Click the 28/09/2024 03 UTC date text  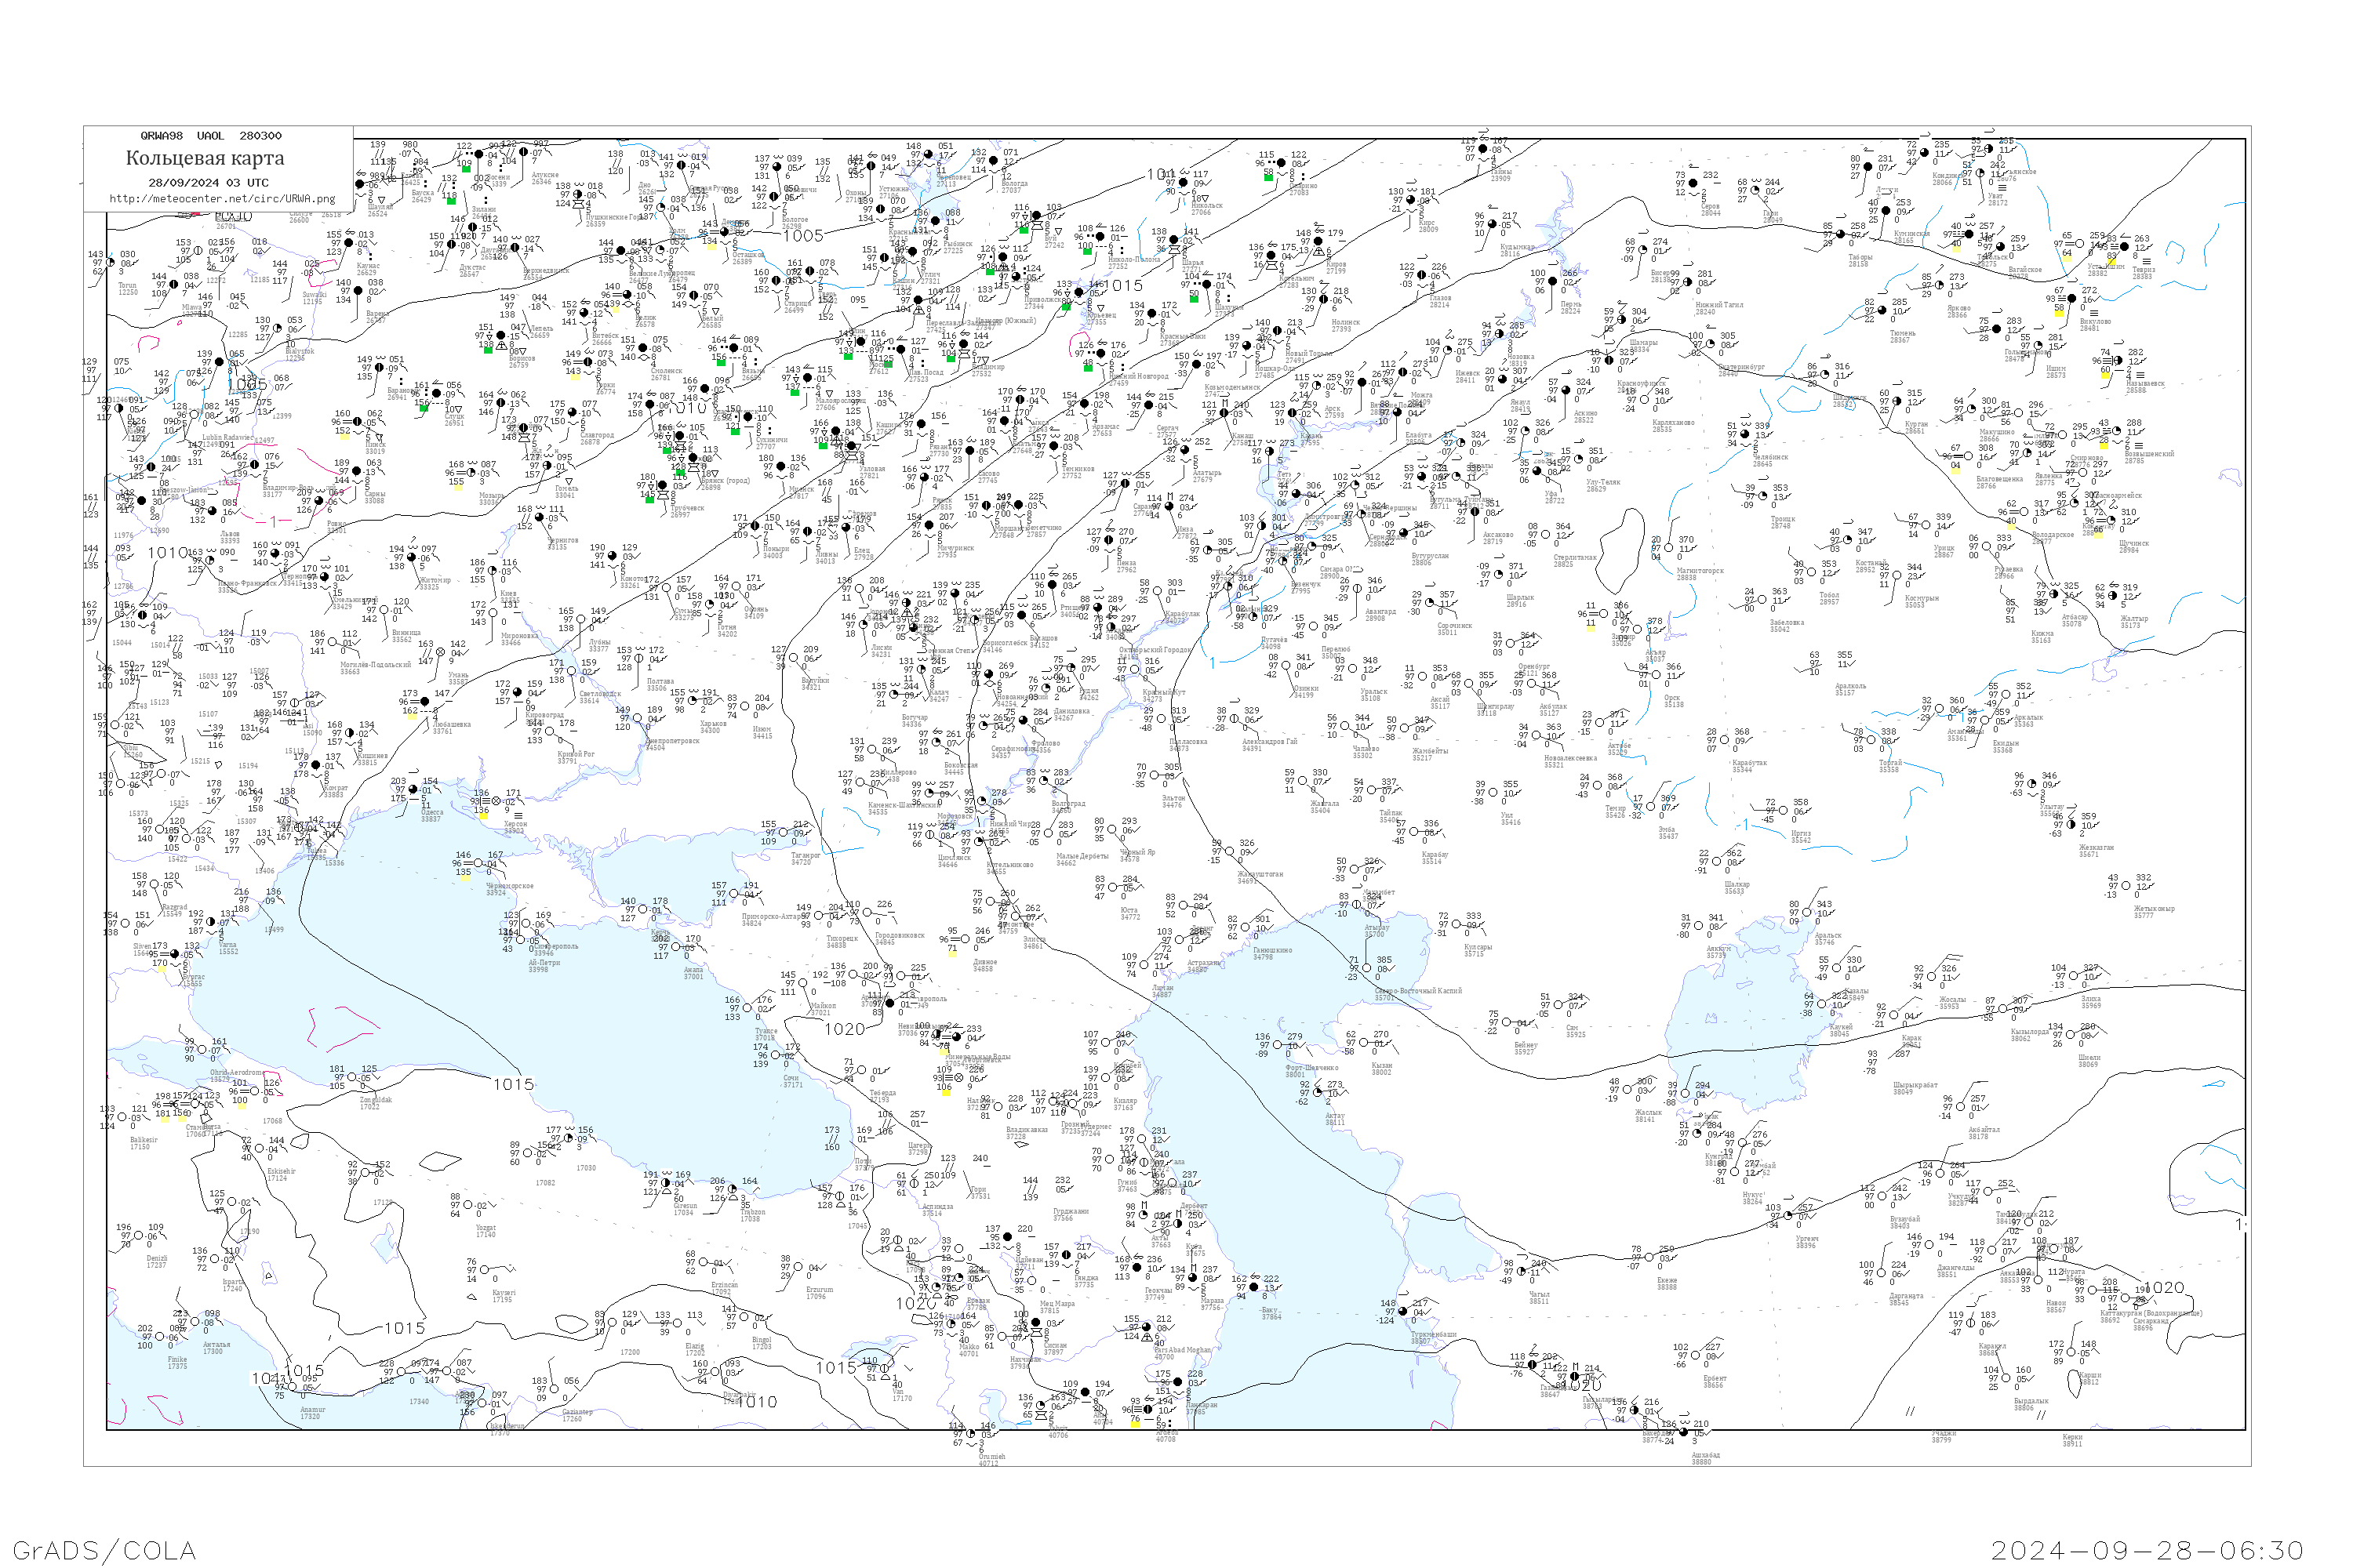click(x=208, y=183)
